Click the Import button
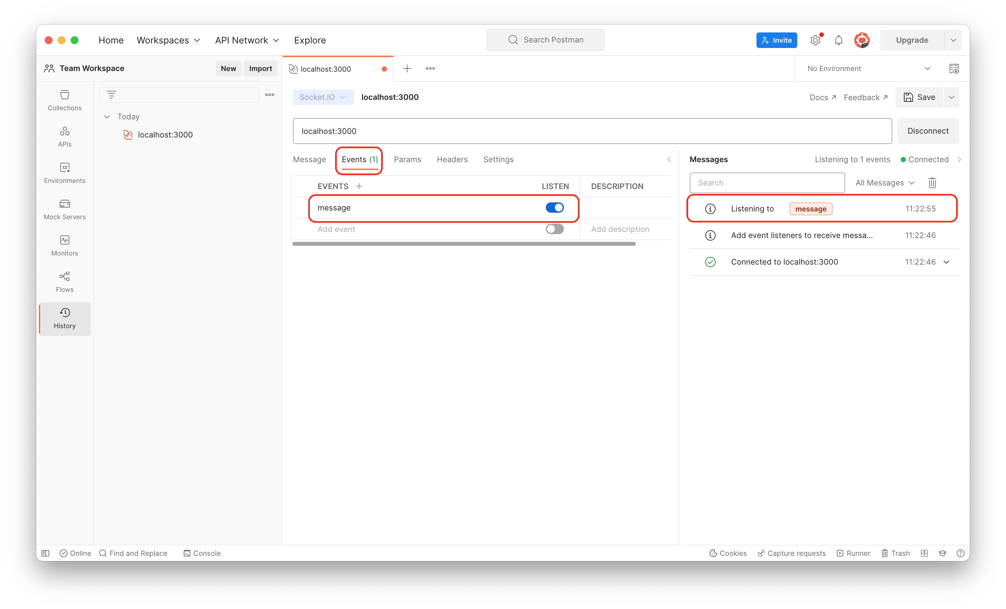The width and height of the screenshot is (1006, 609). click(x=260, y=69)
